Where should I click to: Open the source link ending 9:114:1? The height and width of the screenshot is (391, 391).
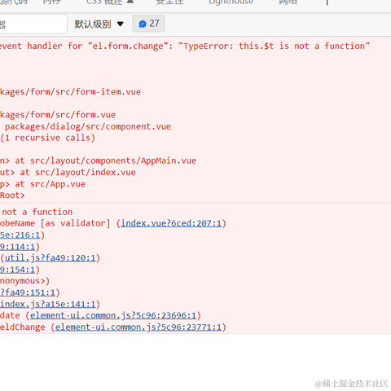click(x=18, y=247)
